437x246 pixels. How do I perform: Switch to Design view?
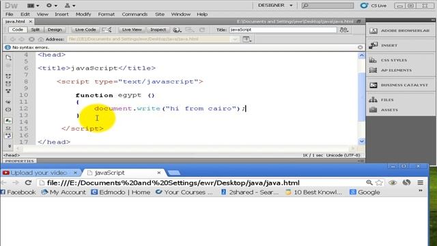click(x=55, y=29)
